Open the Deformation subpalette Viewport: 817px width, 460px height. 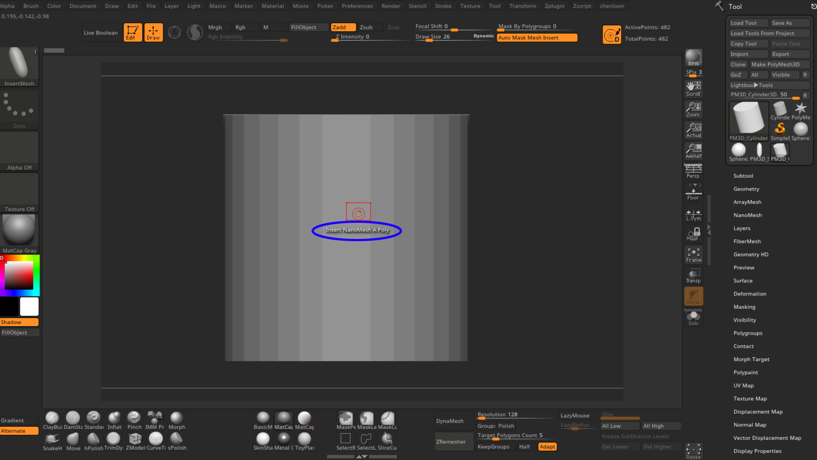pos(749,294)
